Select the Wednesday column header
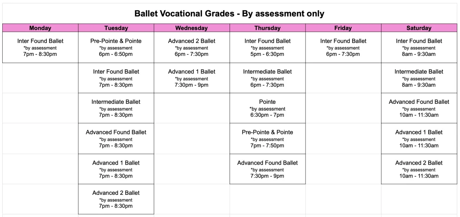The width and height of the screenshot is (460, 217). (192, 28)
